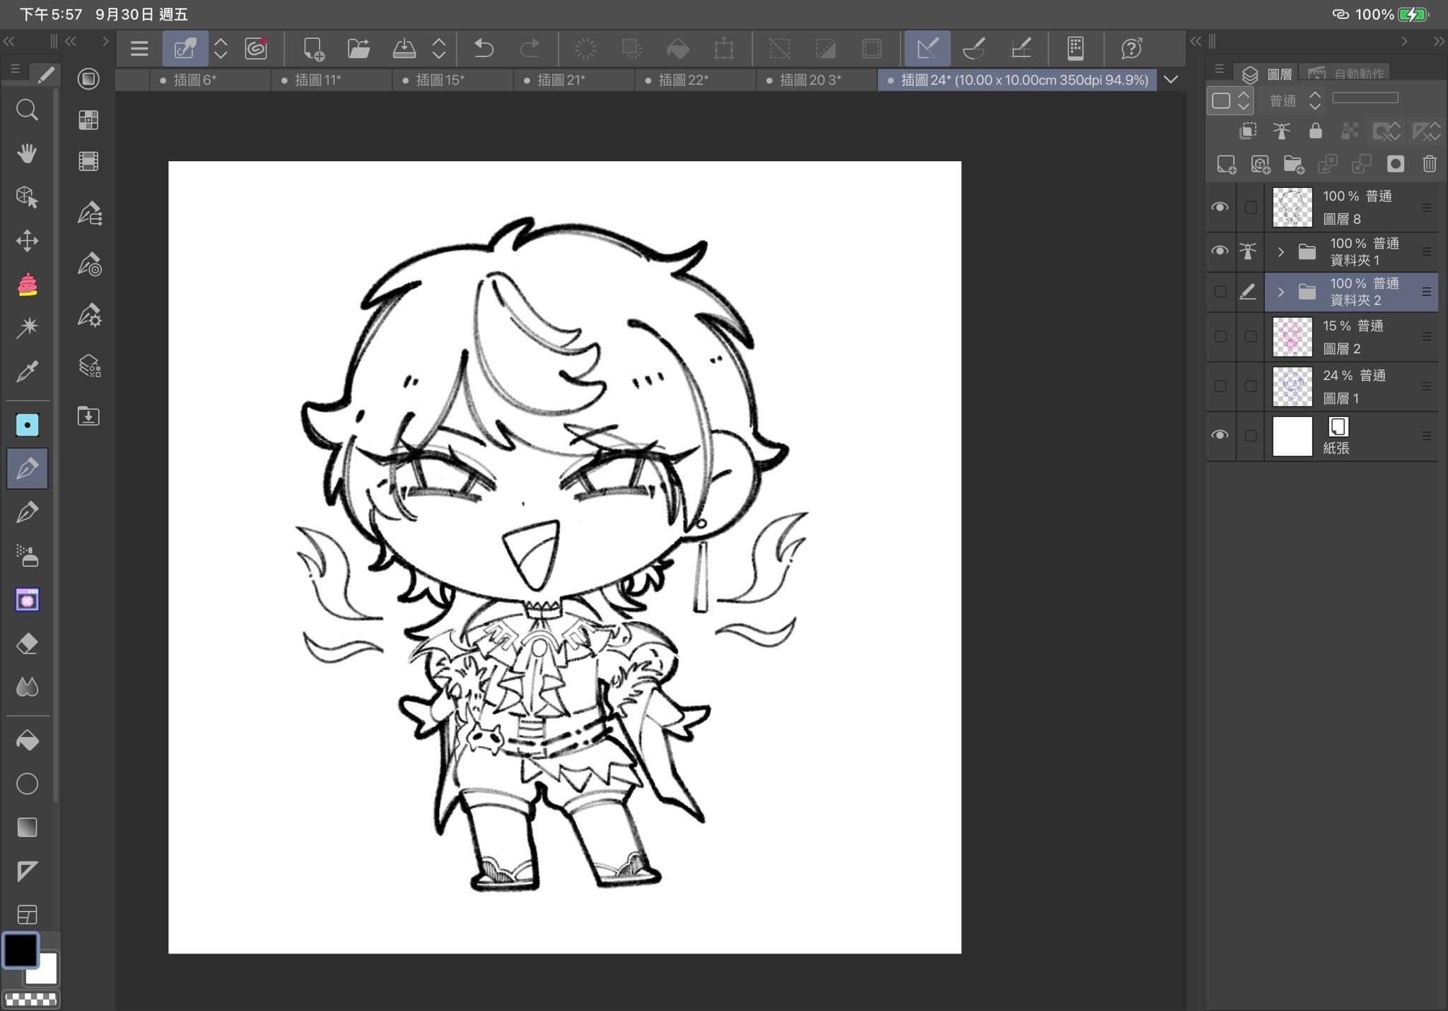Screen dimensions: 1448x1011
Task: Adjust the layer opacity slider
Action: click(x=1365, y=97)
